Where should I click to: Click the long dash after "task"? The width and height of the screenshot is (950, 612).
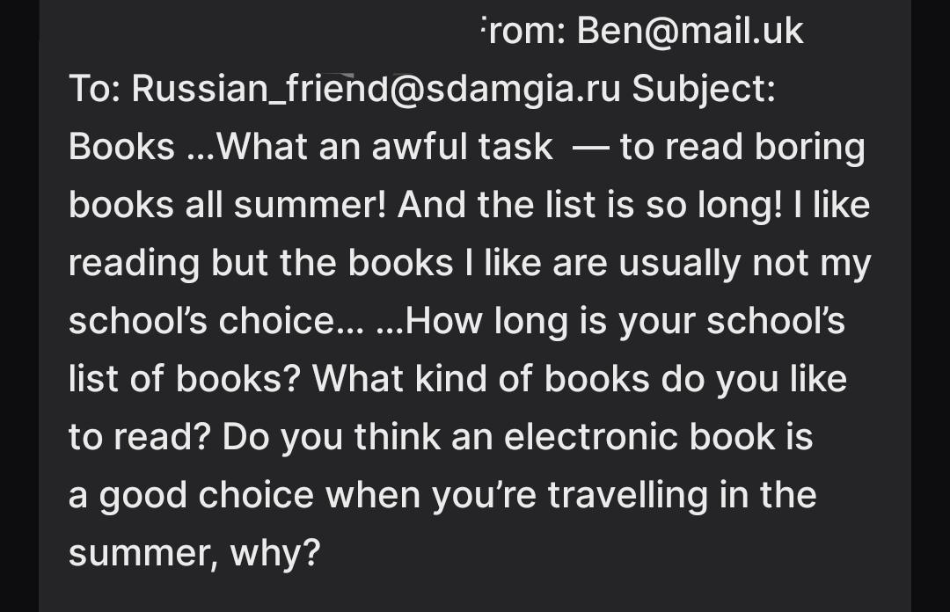[590, 149]
